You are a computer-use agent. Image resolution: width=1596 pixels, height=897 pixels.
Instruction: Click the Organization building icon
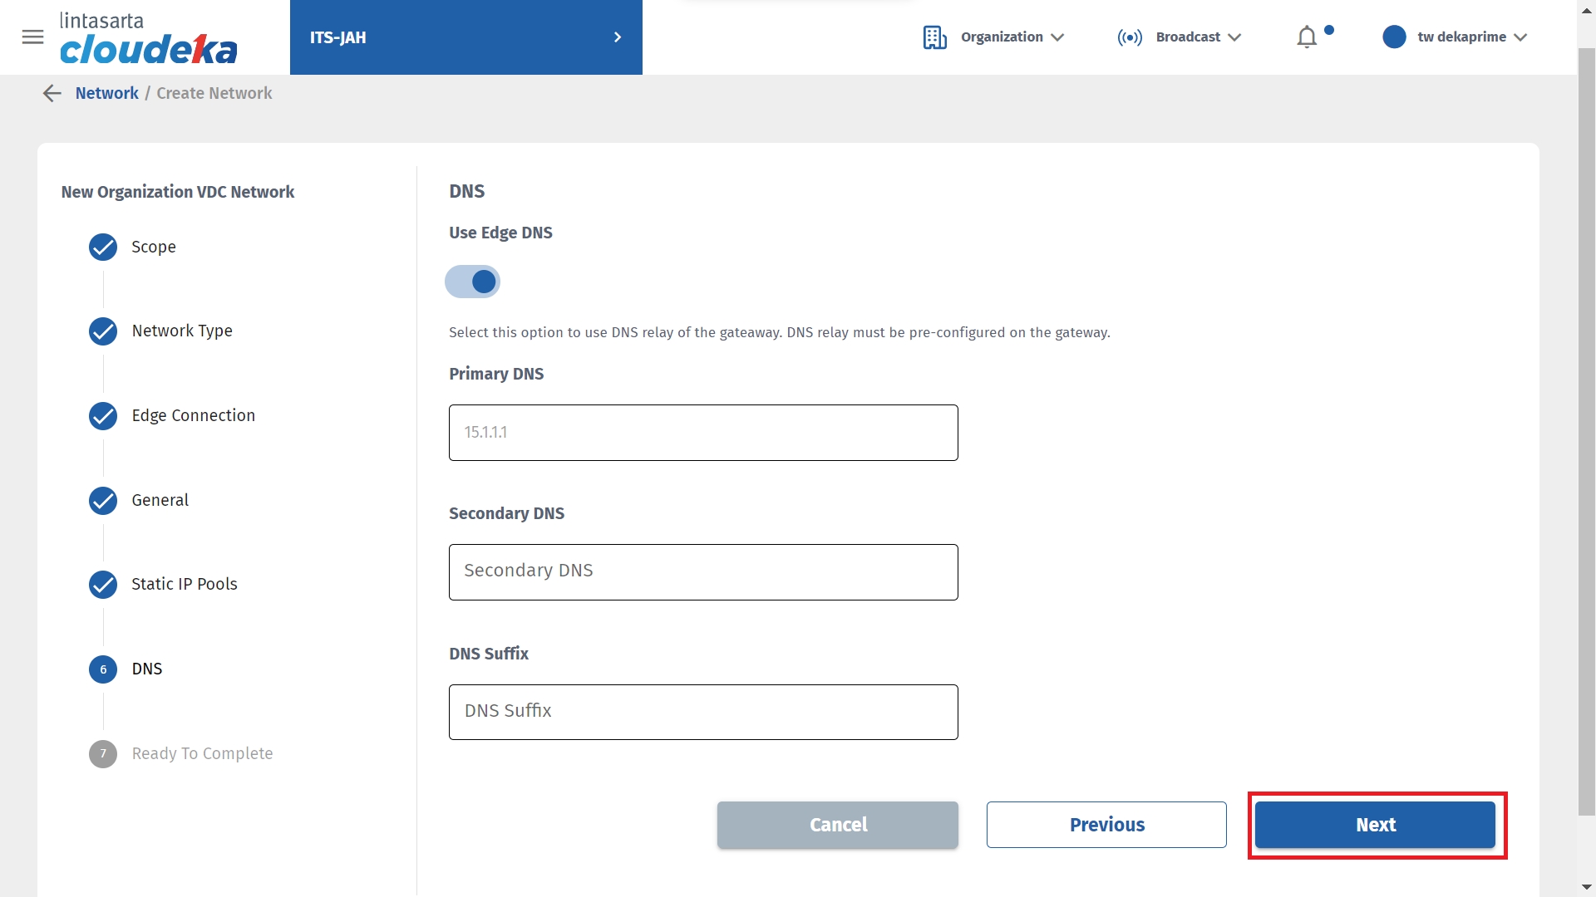click(x=934, y=37)
